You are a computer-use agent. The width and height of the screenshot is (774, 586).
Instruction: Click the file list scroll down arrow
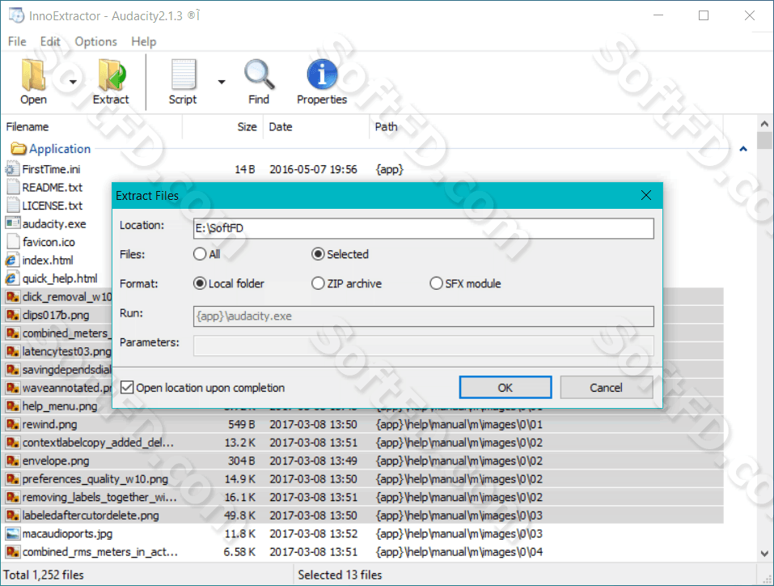coord(764,554)
